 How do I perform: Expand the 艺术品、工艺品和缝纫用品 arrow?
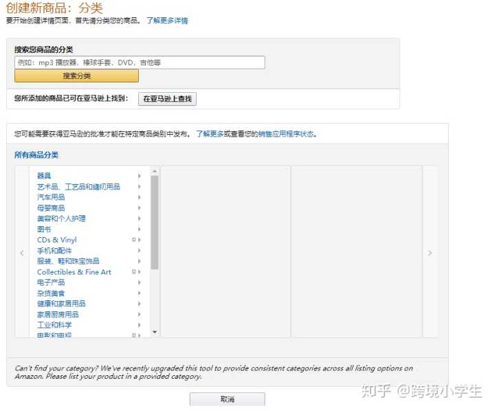140,186
